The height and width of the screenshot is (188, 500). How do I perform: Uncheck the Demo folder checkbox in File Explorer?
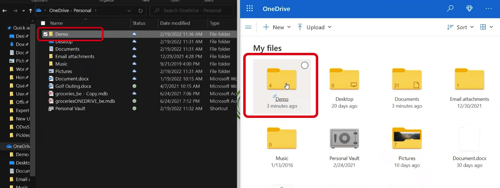point(45,34)
